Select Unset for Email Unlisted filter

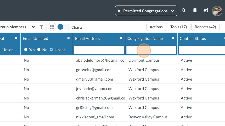tap(51, 50)
